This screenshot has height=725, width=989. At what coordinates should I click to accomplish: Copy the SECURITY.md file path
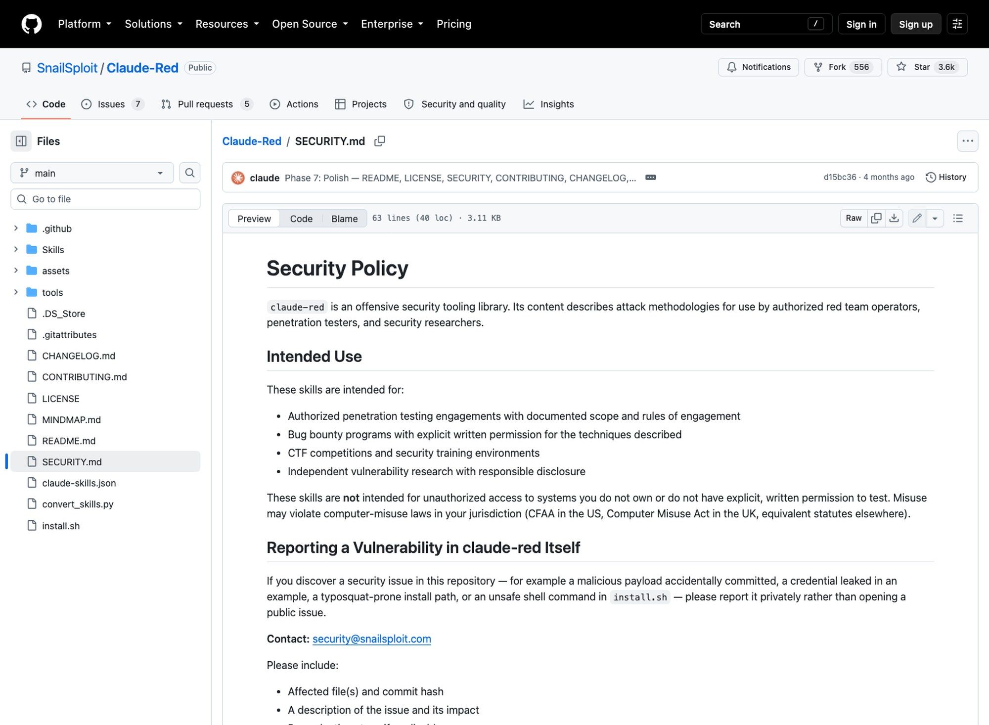tap(380, 141)
